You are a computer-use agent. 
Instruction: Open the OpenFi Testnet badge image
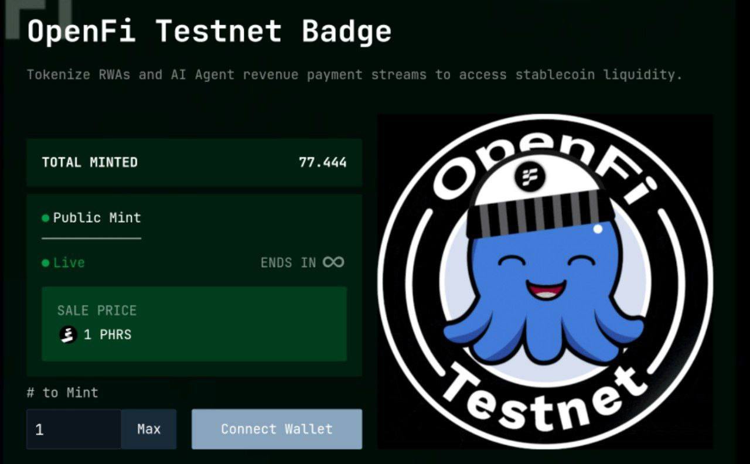point(545,281)
